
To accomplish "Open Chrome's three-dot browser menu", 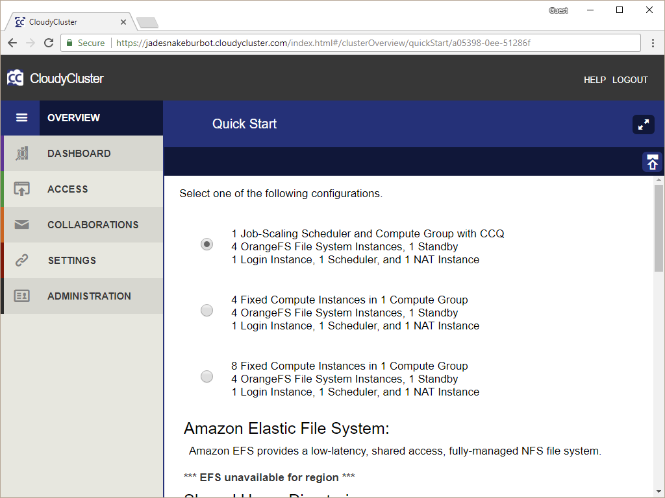I will (x=653, y=43).
